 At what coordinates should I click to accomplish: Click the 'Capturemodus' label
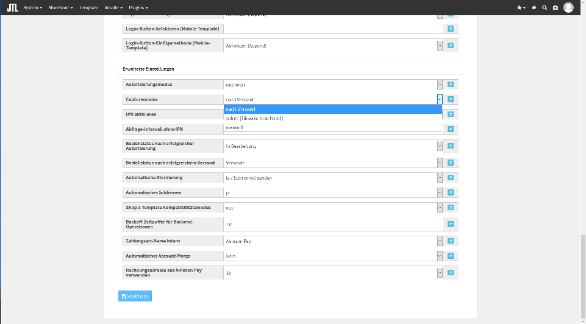[141, 99]
